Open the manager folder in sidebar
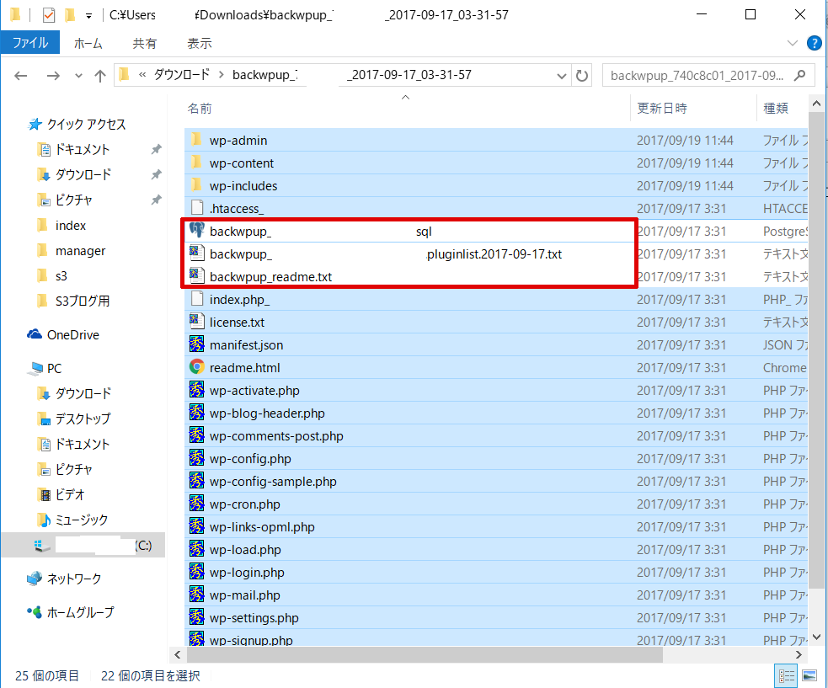This screenshot has width=828, height=688. [80, 251]
